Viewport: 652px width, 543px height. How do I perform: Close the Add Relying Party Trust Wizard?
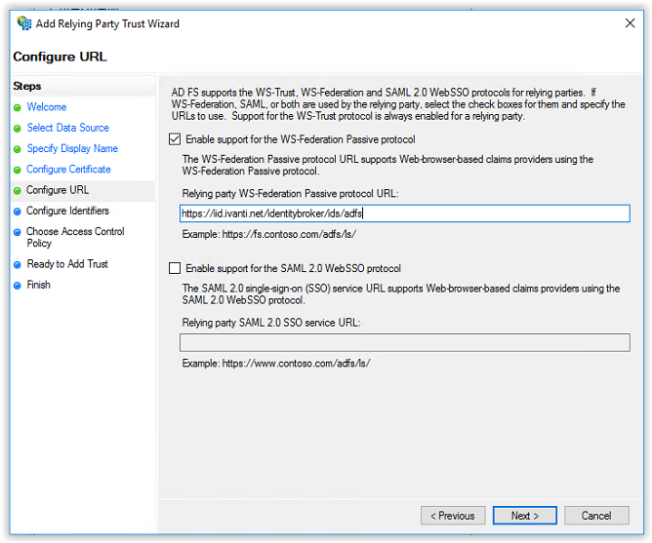click(630, 23)
